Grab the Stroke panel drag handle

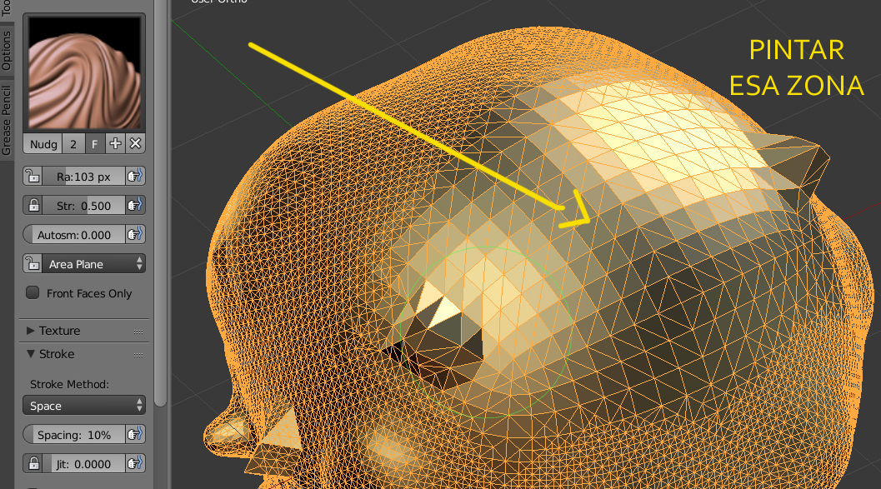[x=138, y=356]
